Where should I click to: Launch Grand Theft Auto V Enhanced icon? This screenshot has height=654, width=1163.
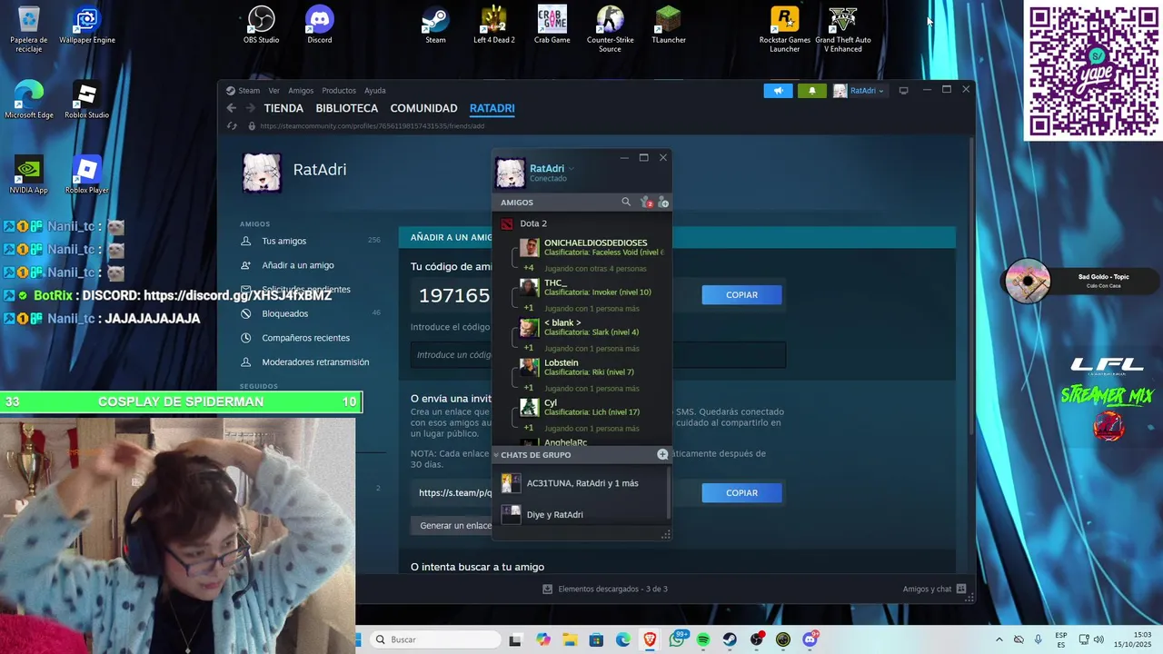point(843,29)
